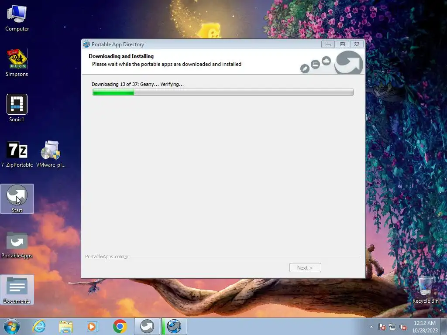Select the PortableApps Start desktop icon
Viewport: 447px width, 335px height.
17,199
